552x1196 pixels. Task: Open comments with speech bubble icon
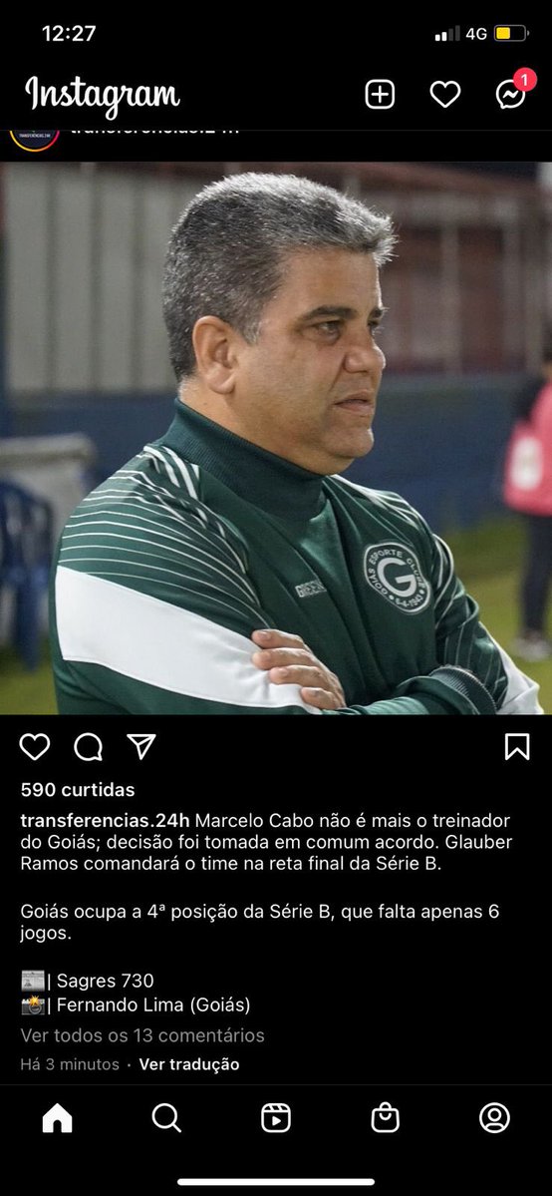tap(89, 747)
